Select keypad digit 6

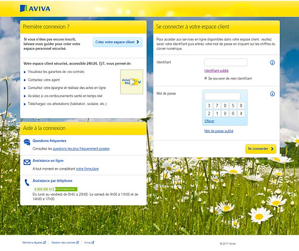point(233,113)
